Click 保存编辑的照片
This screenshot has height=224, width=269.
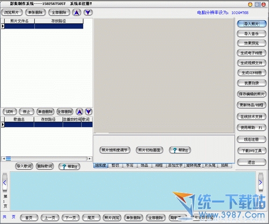click(251, 94)
